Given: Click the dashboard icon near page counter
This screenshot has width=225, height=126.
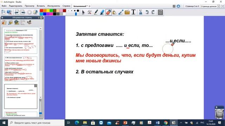Looking at the screenshot, I should click(174, 6).
